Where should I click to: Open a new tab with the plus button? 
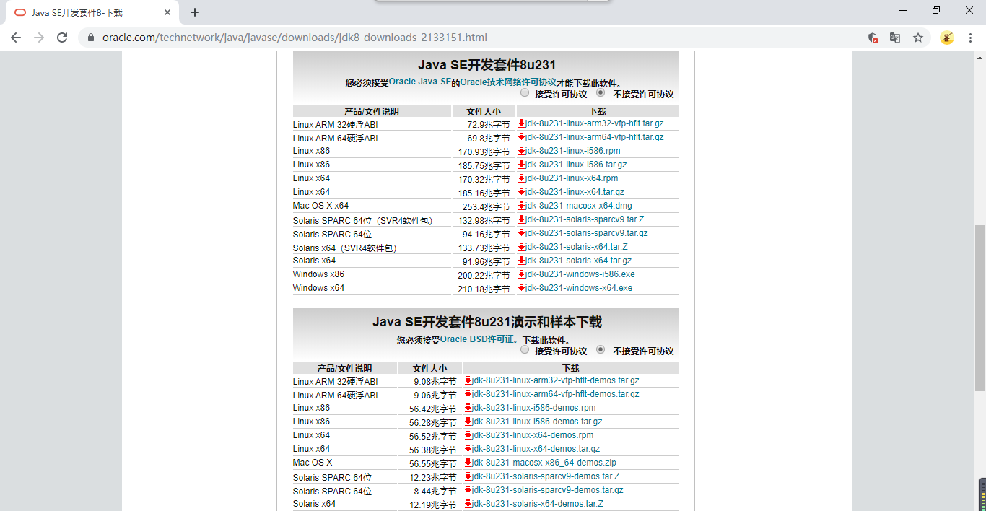tap(195, 12)
